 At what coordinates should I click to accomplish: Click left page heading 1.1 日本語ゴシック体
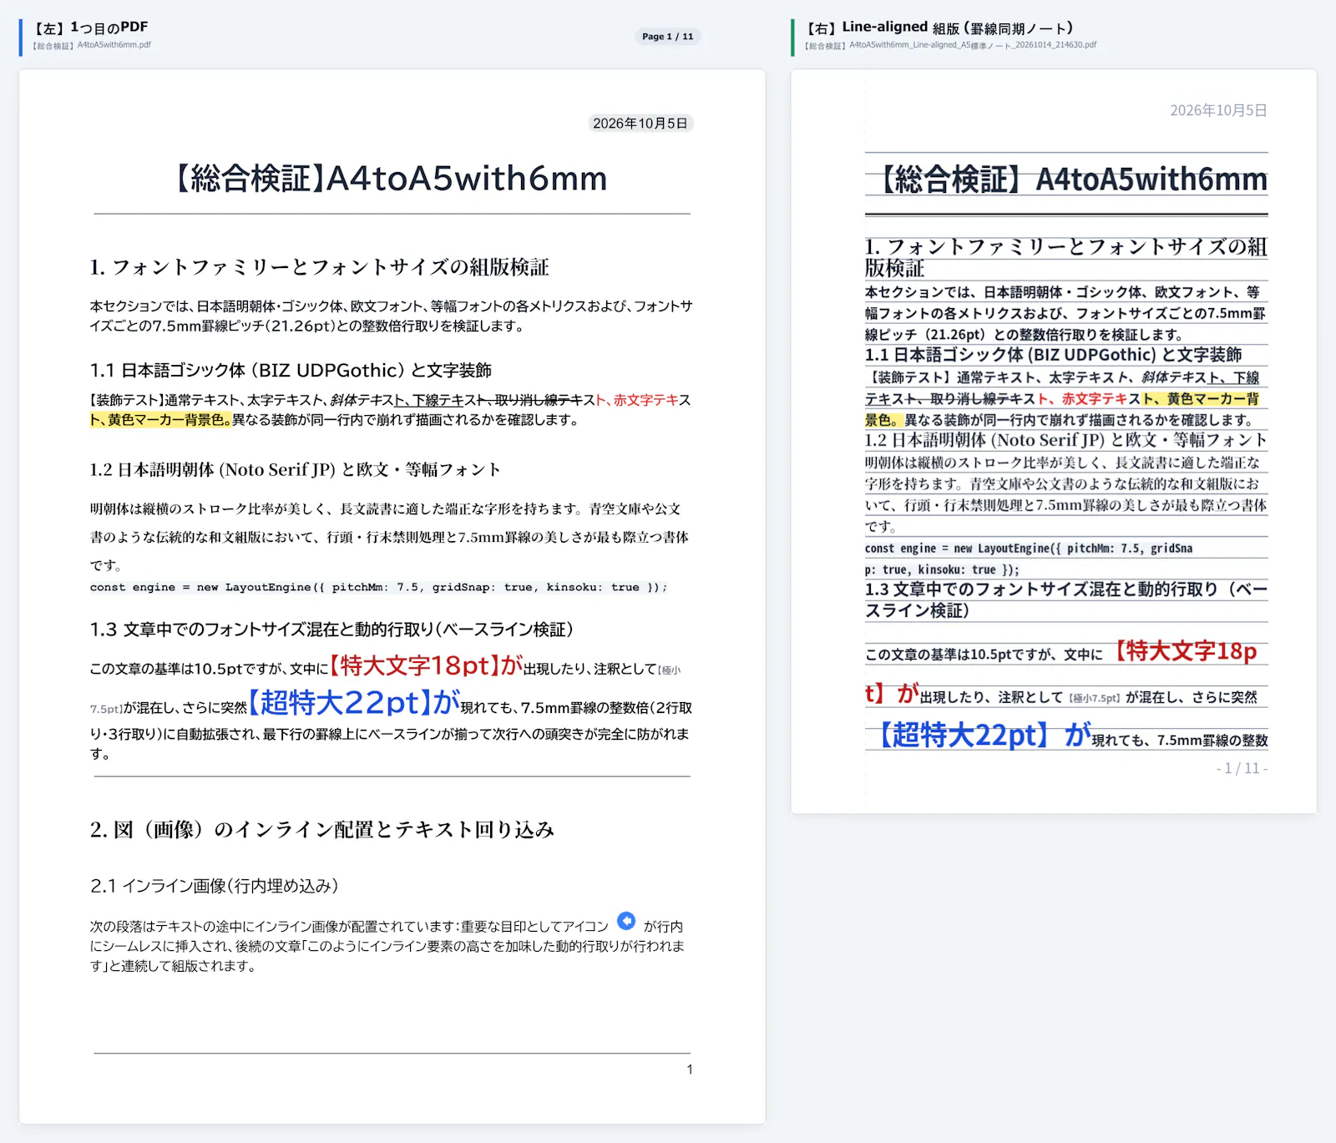[291, 370]
